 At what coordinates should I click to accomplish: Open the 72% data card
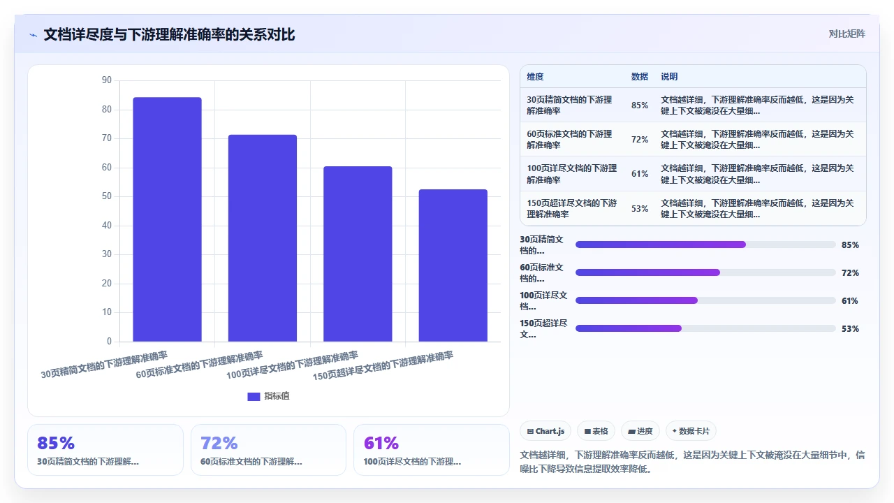point(268,450)
